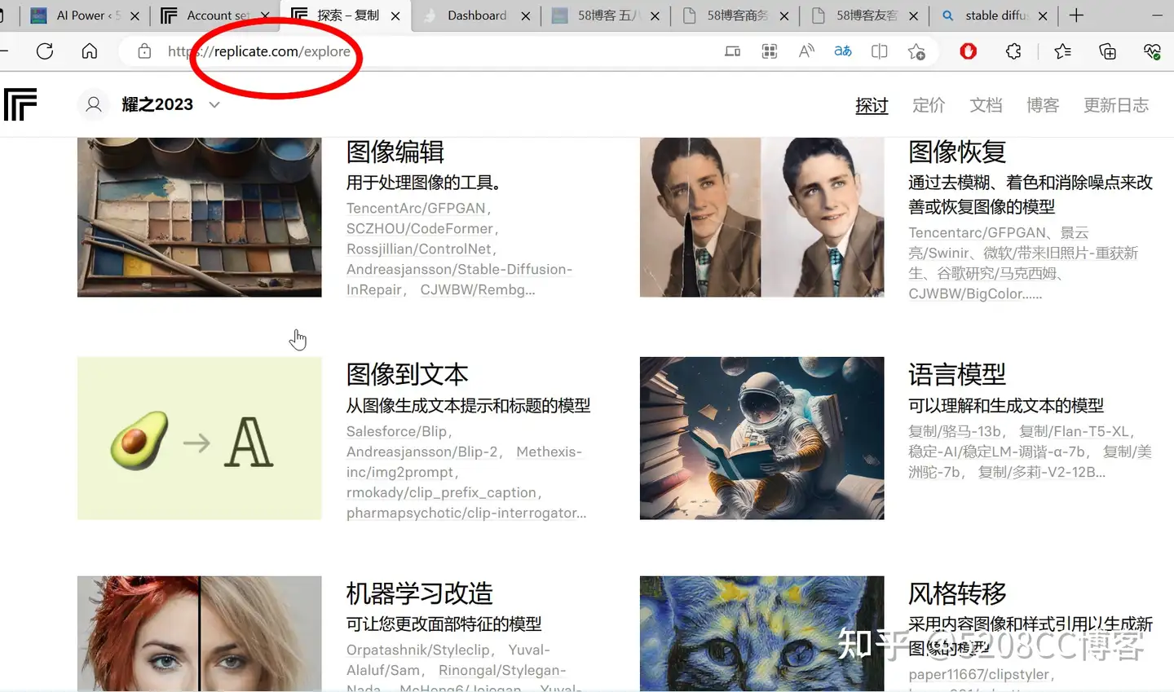Click the red Opera-style extension icon
This screenshot has height=692, width=1174.
tap(969, 51)
